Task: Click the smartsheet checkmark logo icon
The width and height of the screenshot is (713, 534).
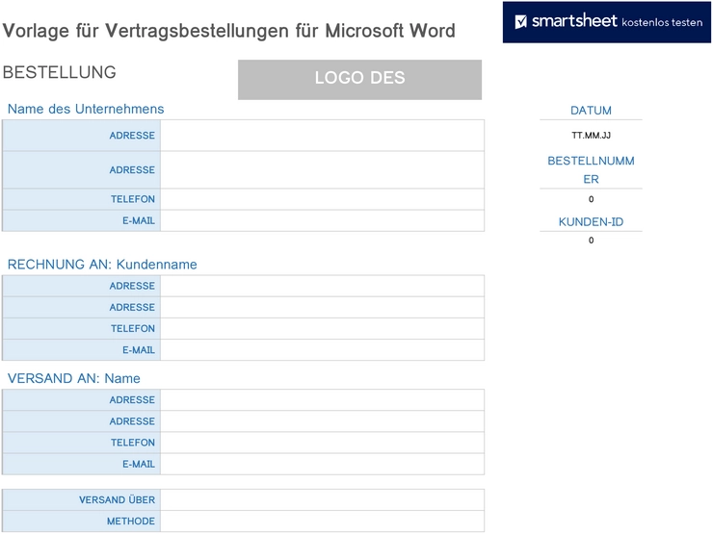Action: click(520, 21)
